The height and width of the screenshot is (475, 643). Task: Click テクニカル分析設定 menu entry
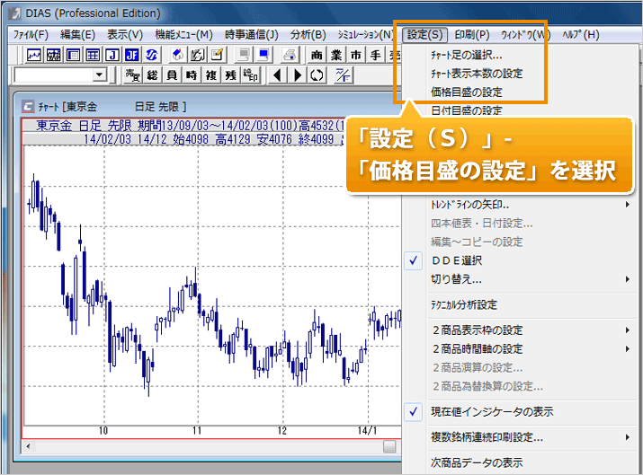464,305
